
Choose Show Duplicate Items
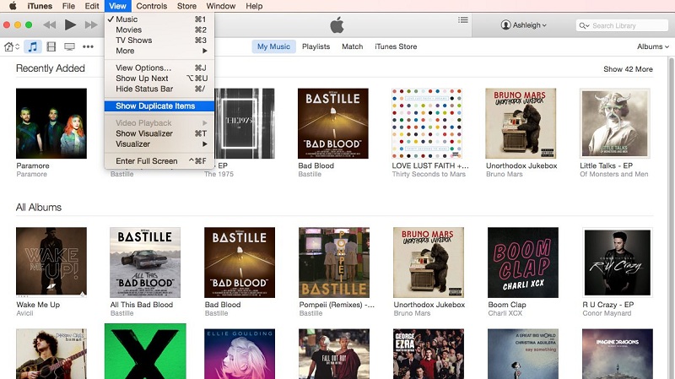159,106
